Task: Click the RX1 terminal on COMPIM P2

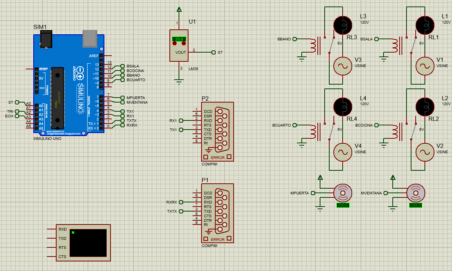Action: tap(181, 121)
